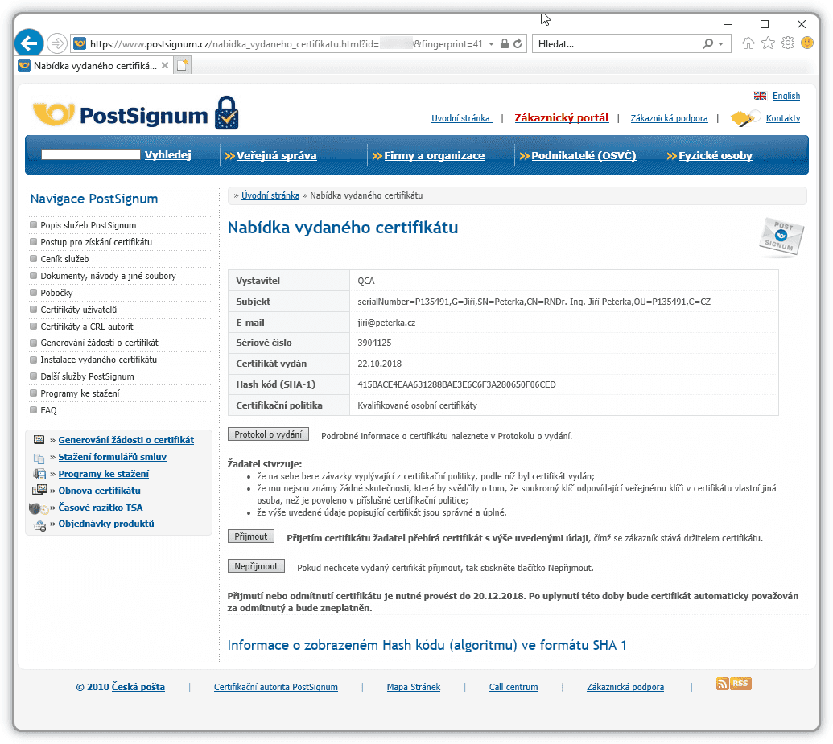Click the Protokol o vydání button

pyautogui.click(x=268, y=434)
